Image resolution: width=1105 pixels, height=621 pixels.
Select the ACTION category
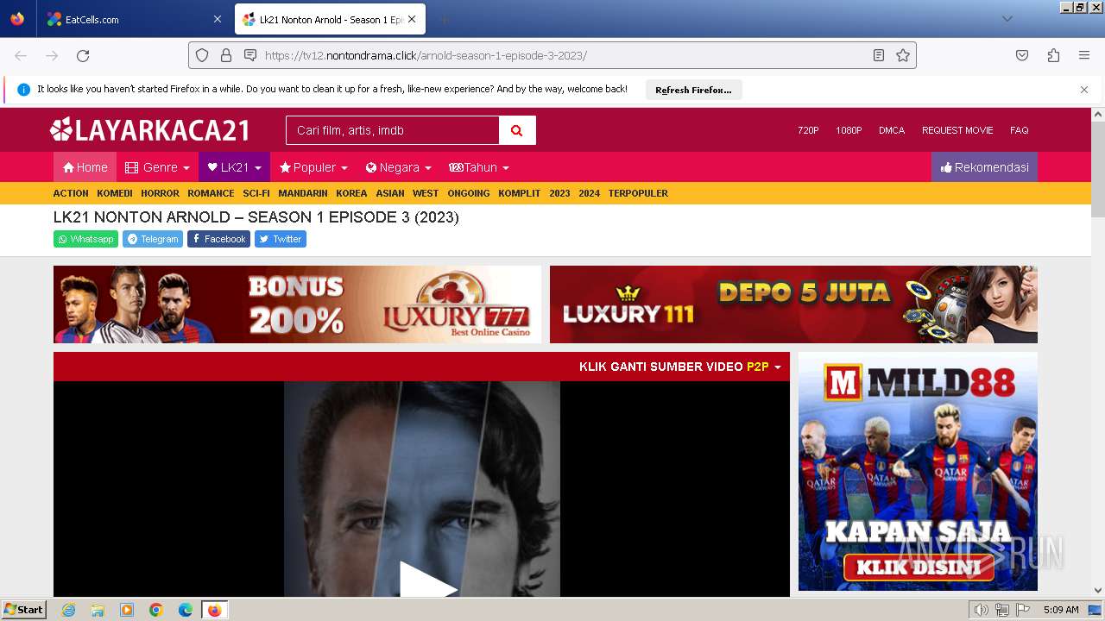[x=71, y=193]
